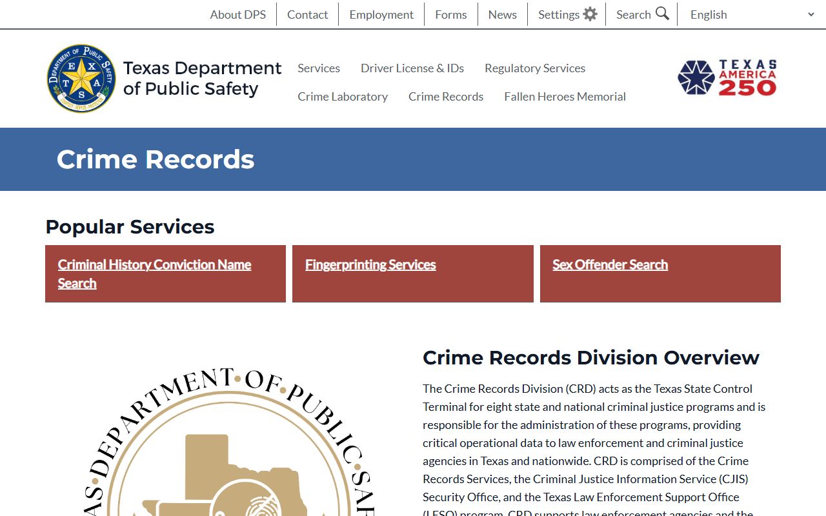Go to the Contact page
Screen dimensions: 826x516
pos(308,14)
